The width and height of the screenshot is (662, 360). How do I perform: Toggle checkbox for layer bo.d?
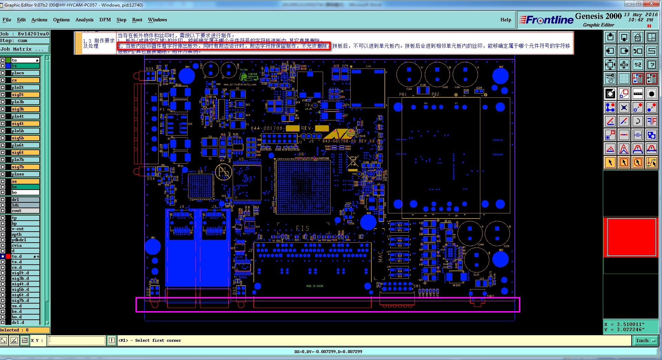3,317
